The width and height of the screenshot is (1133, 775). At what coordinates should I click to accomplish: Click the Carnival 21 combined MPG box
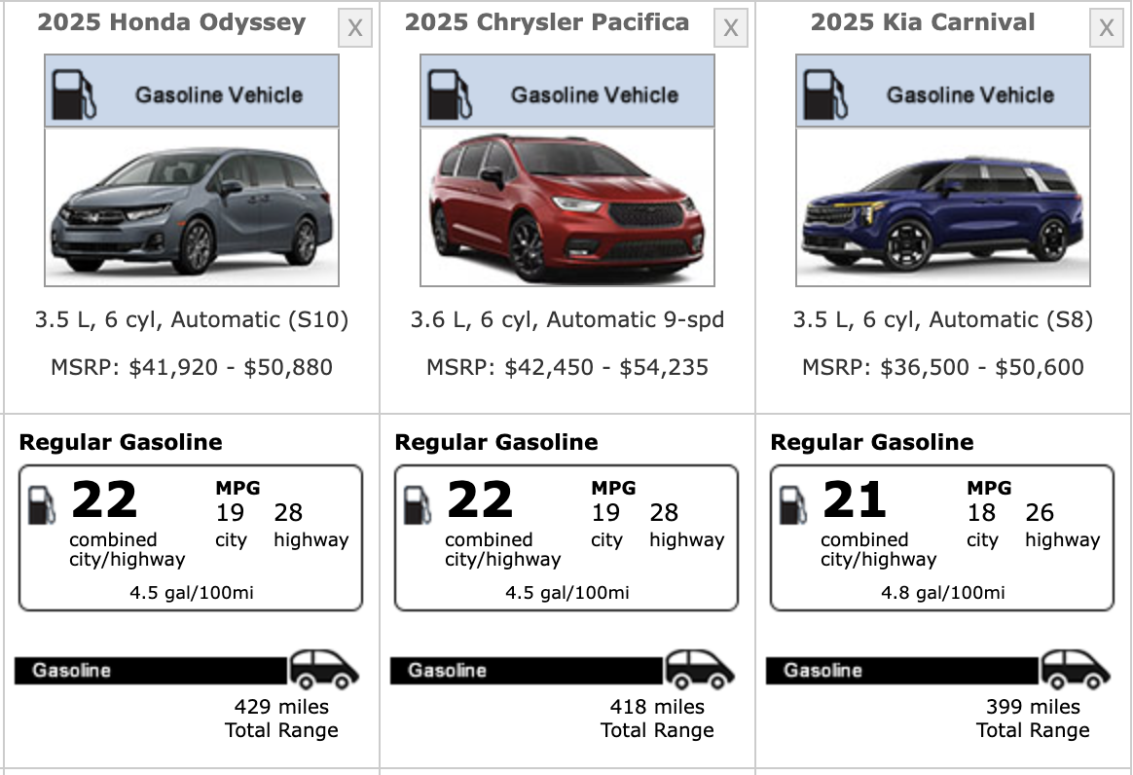point(942,537)
